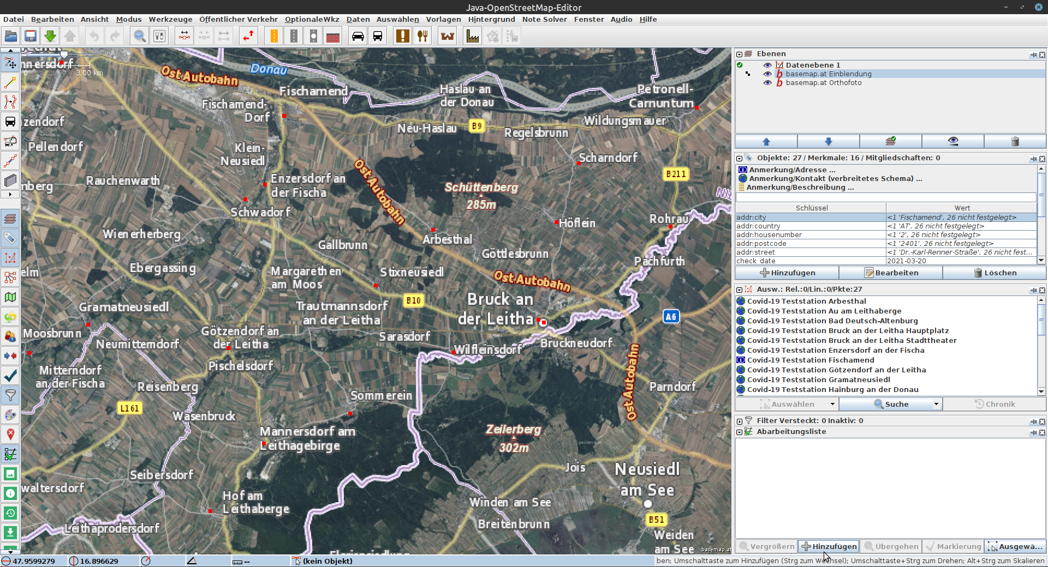The height and width of the screenshot is (567, 1048).
Task: Open layer visibility opacity button
Action: [953, 142]
